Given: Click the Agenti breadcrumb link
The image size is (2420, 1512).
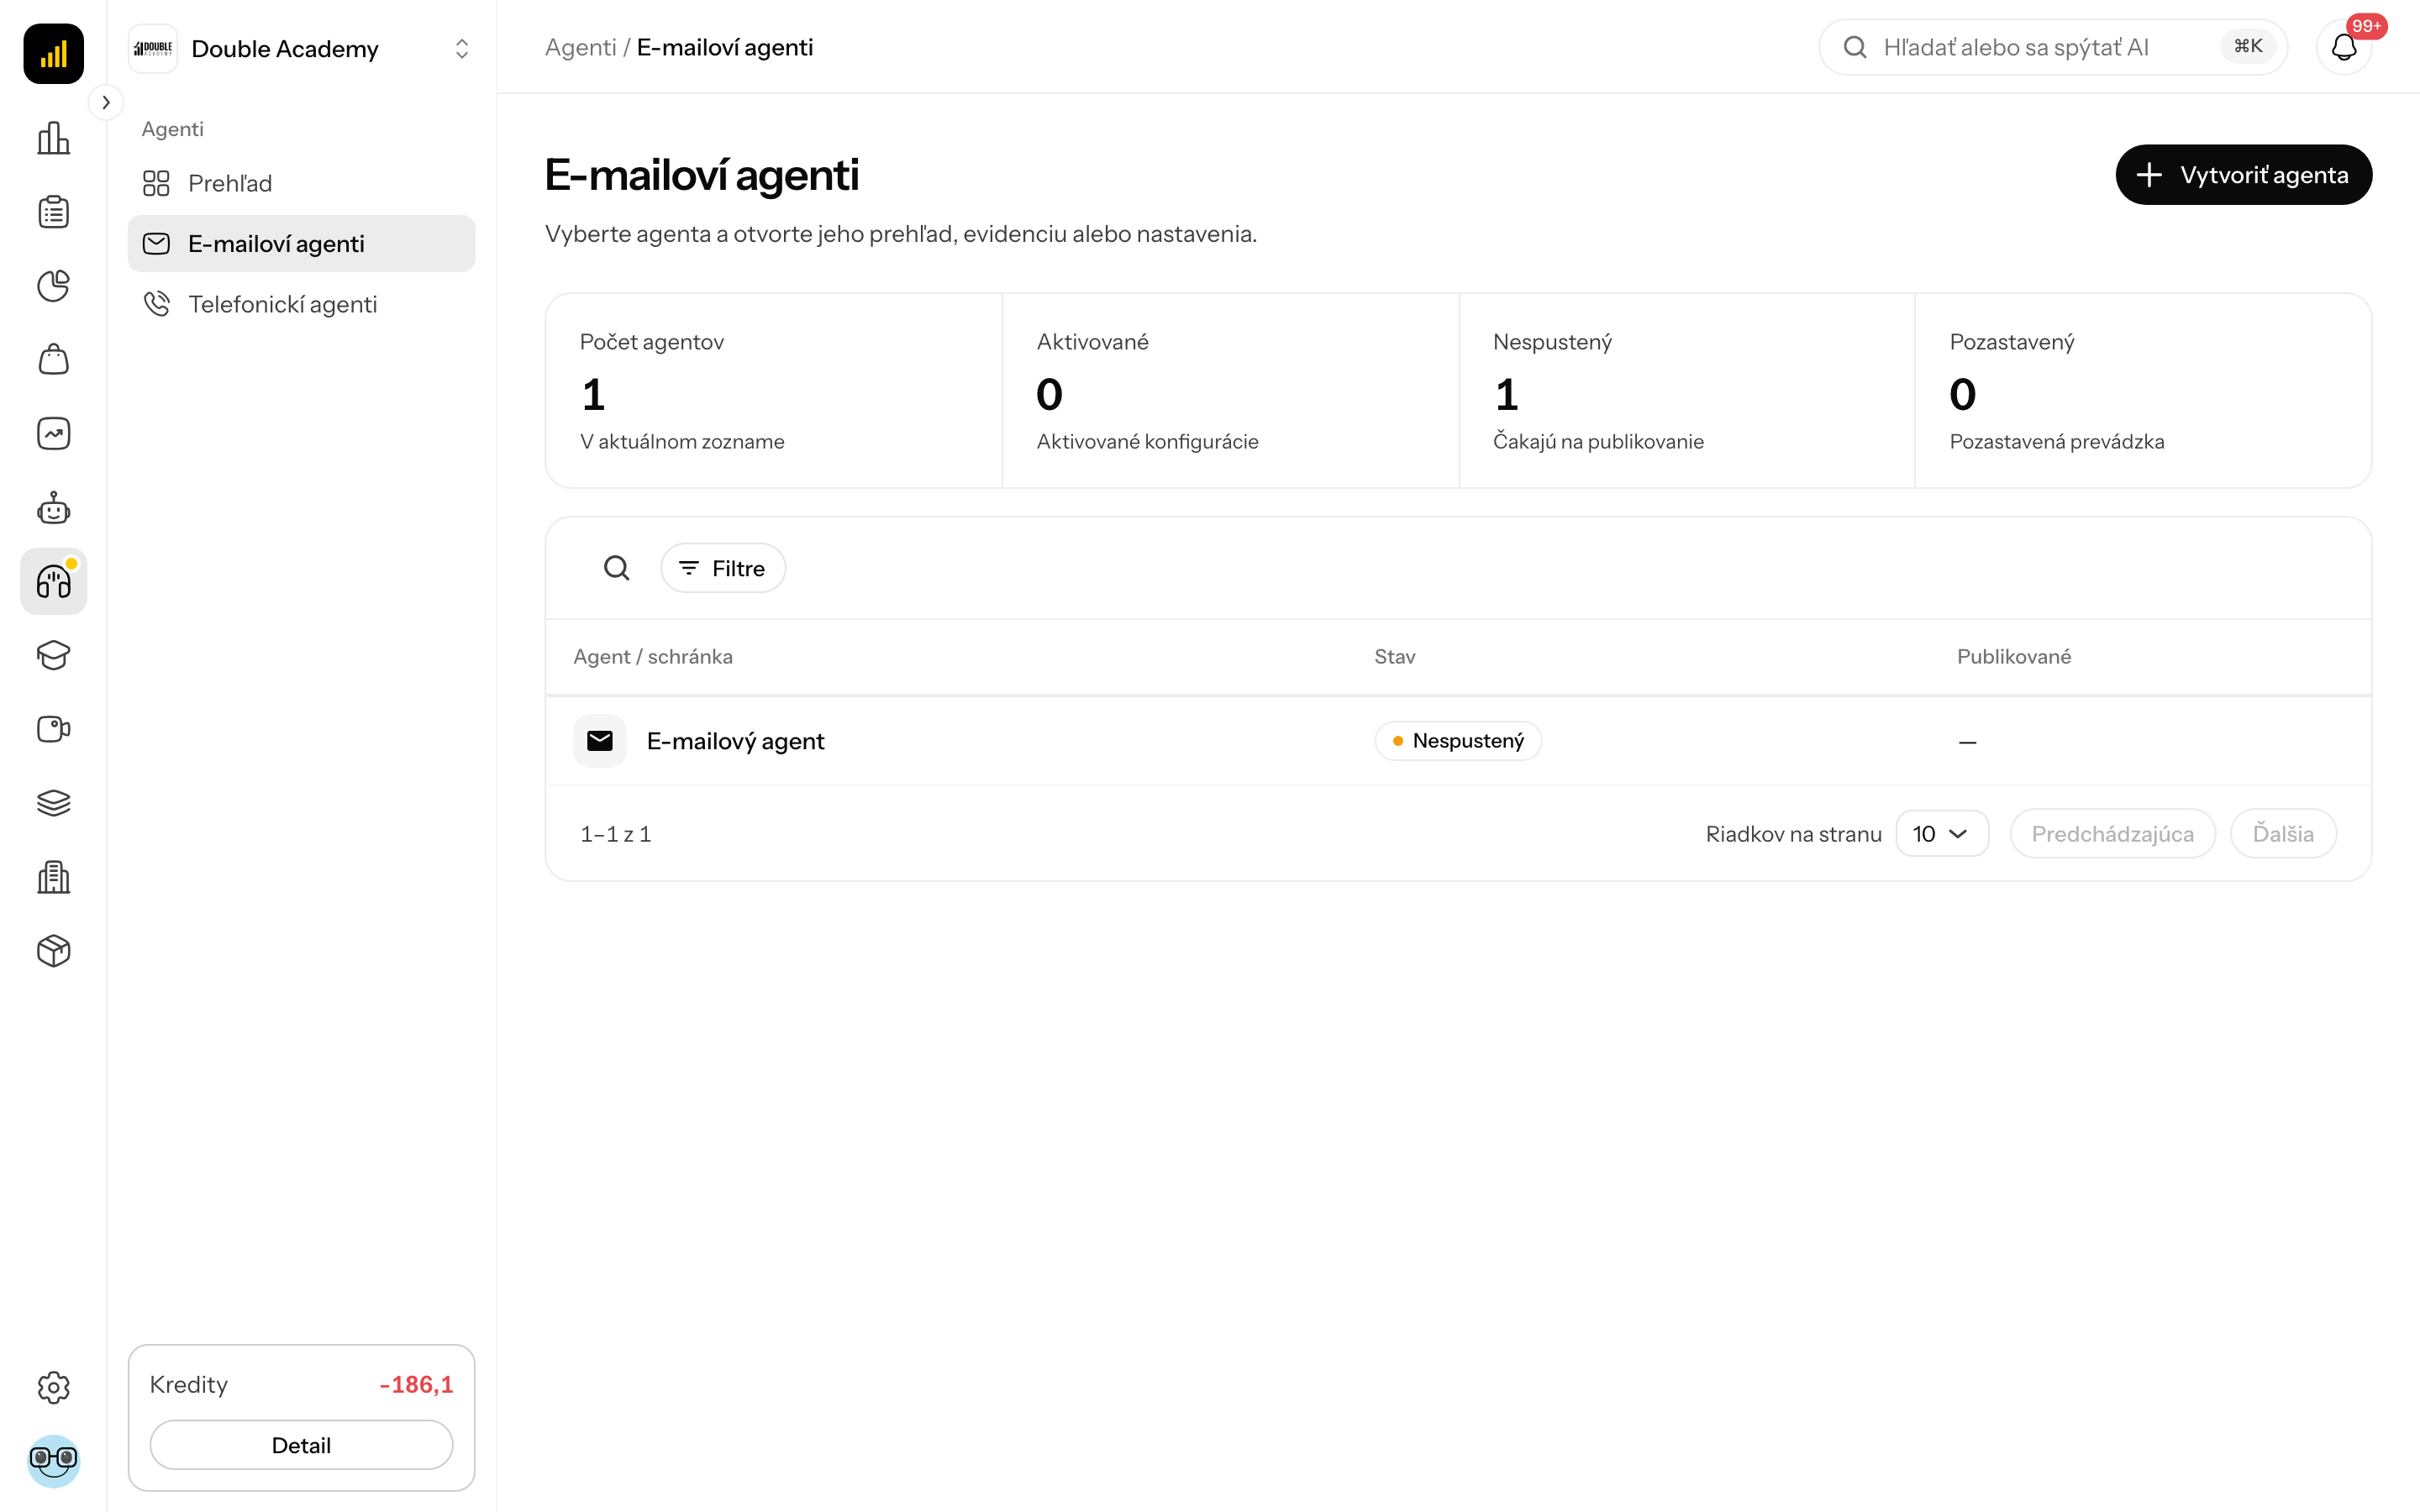Looking at the screenshot, I should (580, 47).
